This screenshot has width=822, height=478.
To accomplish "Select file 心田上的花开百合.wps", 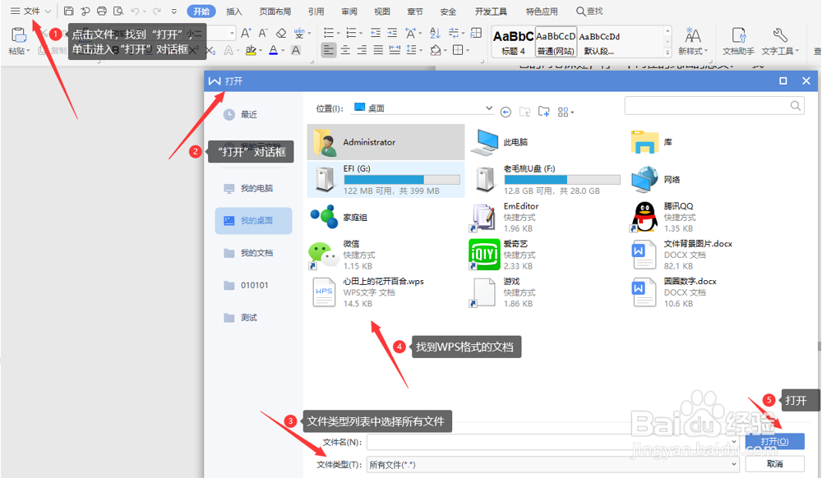I will coord(386,292).
